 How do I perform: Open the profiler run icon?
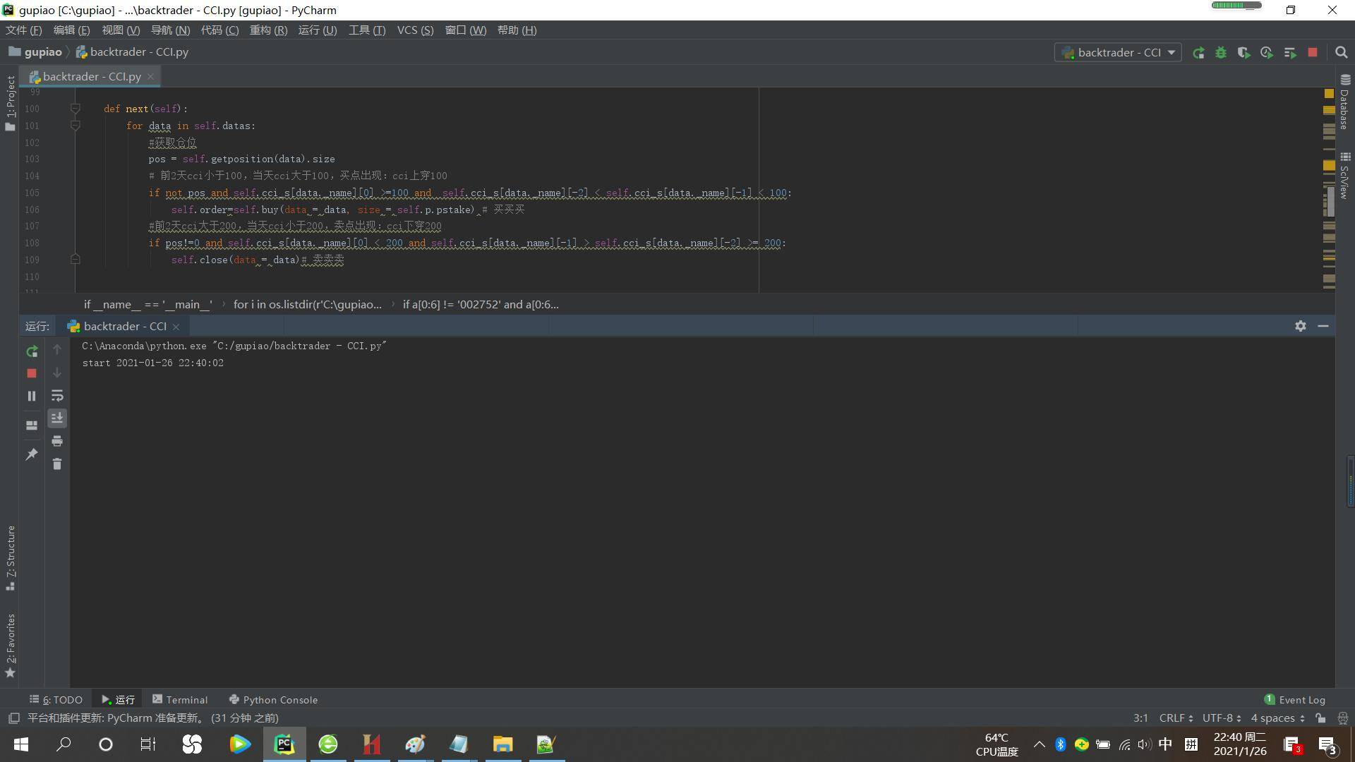coord(1267,53)
